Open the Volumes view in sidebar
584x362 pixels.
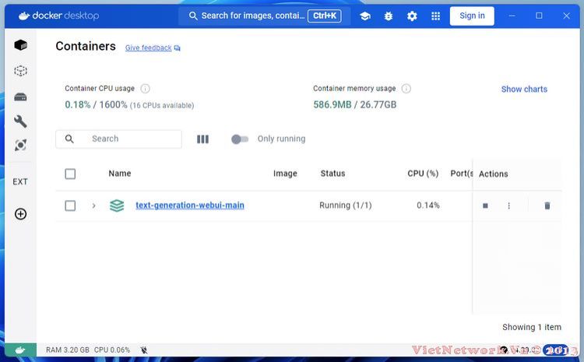tap(21, 97)
